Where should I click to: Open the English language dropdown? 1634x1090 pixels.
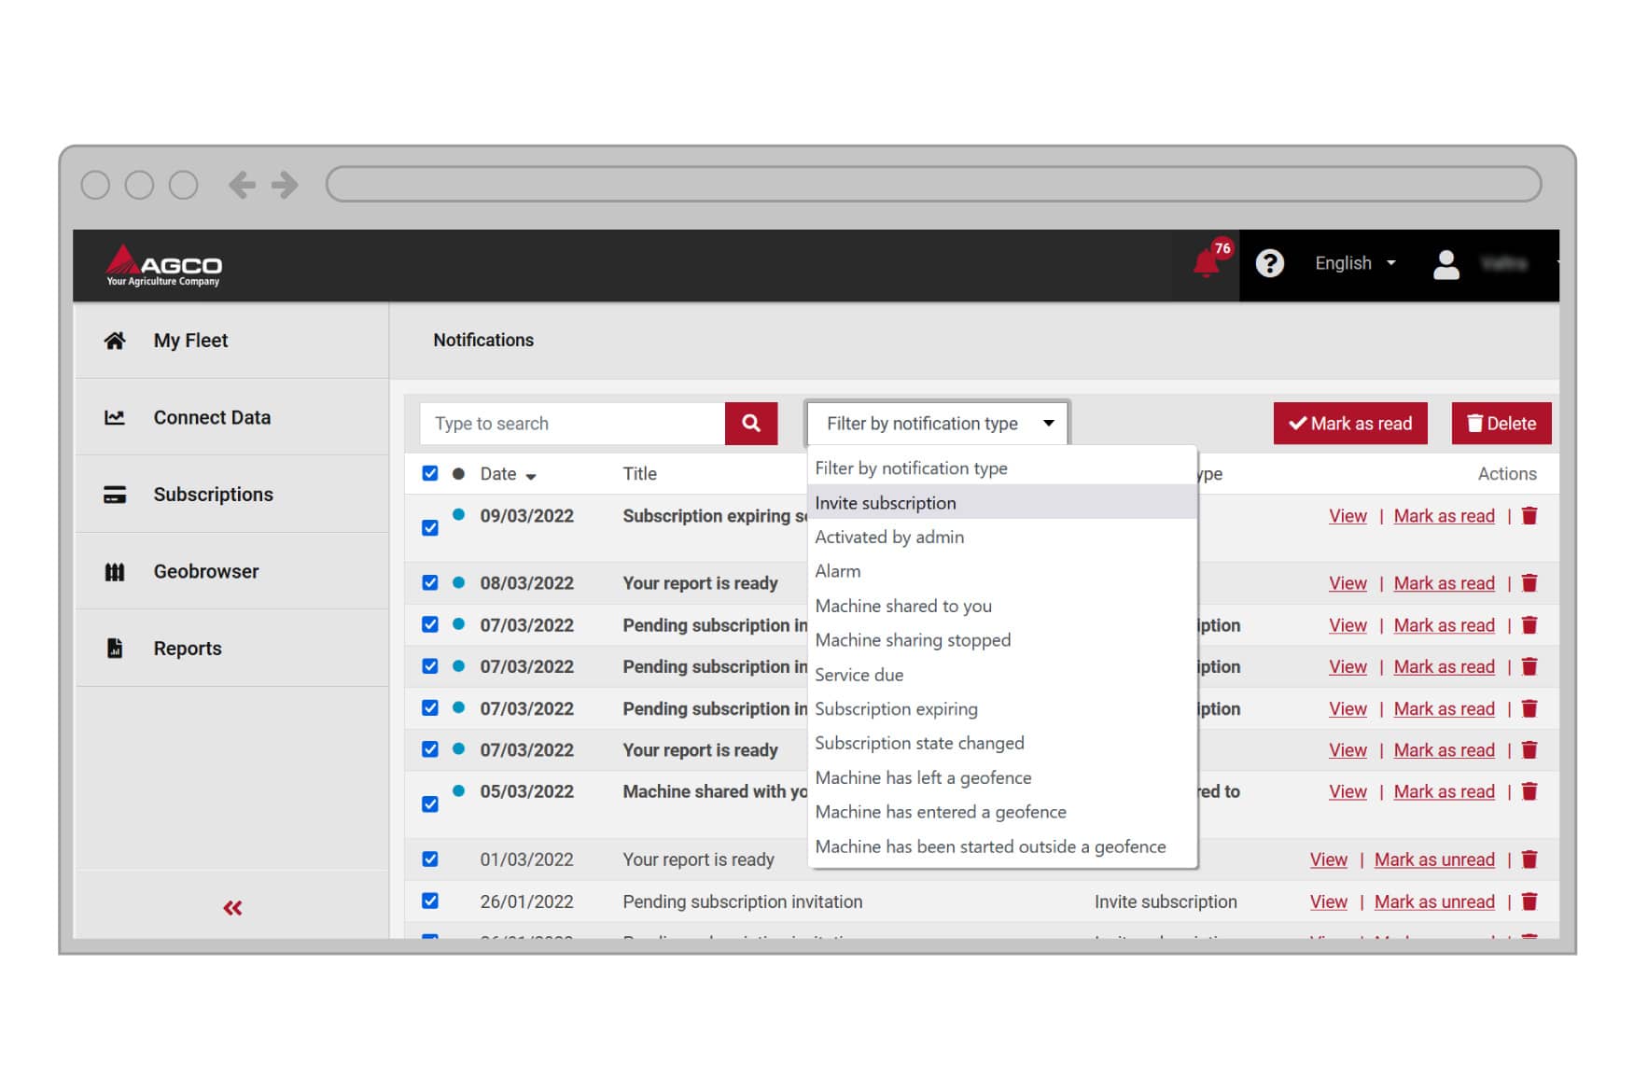(1355, 263)
